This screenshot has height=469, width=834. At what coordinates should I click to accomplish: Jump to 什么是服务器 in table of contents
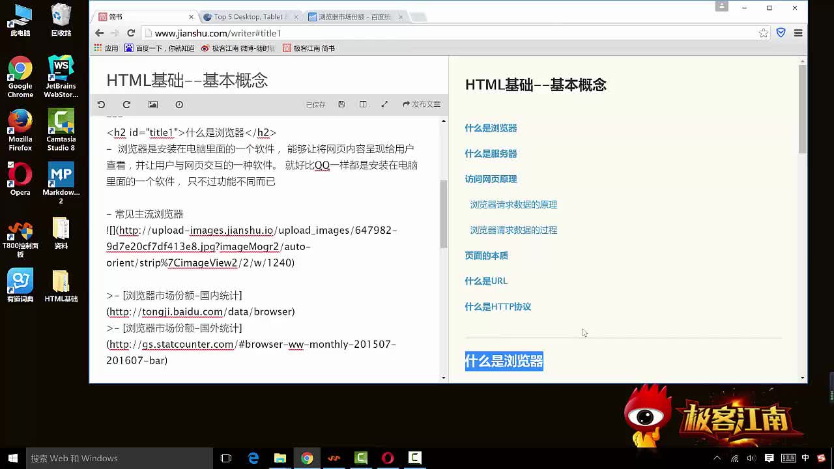[491, 154]
